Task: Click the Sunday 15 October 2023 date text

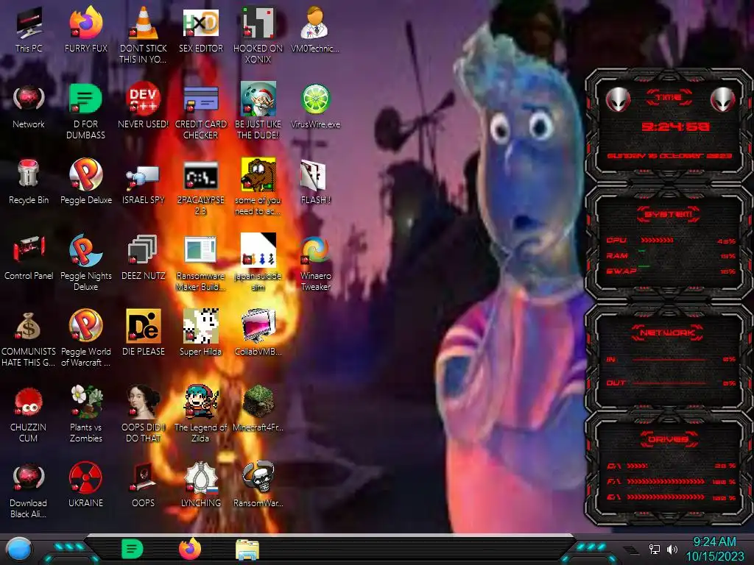Action: 669,156
